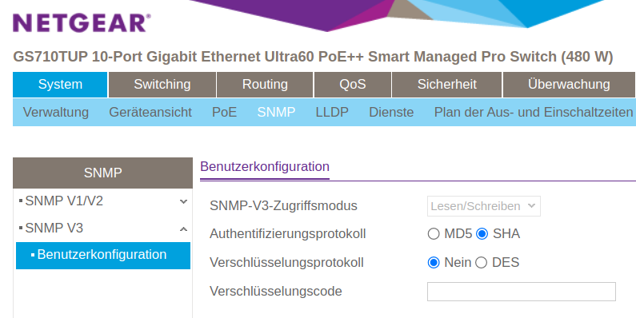Go to the Sicherheit tab
The width and height of the screenshot is (636, 318).
447,85
